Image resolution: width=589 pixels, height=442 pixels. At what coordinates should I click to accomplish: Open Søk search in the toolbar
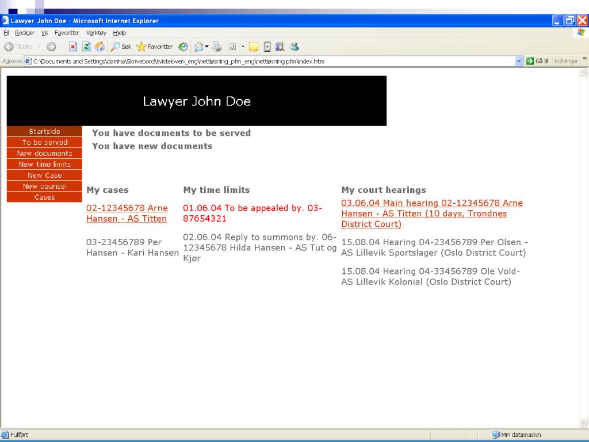click(121, 47)
